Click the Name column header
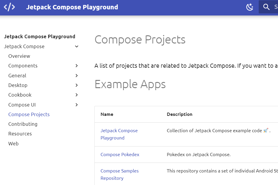This screenshot has width=278, height=185. click(x=107, y=114)
